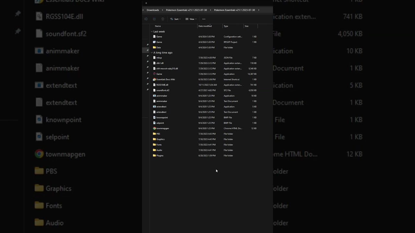Click the Share icon in the toolbar
Image resolution: width=415 pixels, height=233 pixels.
point(154,19)
